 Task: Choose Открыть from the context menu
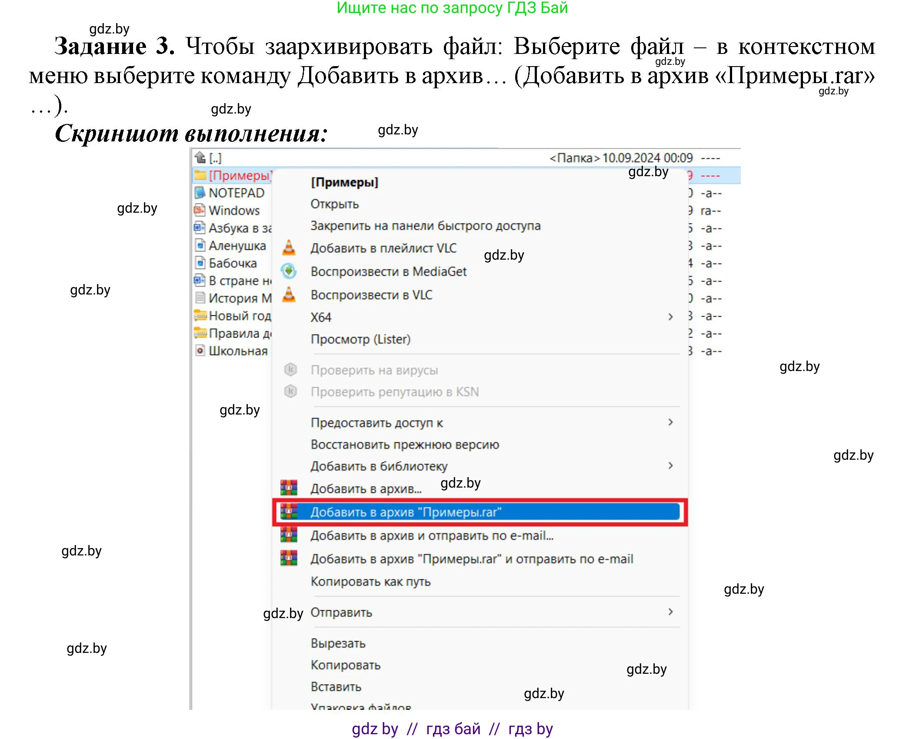point(334,204)
